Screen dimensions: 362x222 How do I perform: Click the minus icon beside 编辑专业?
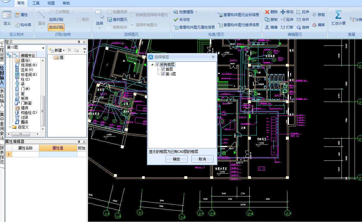pyautogui.click(x=15, y=55)
